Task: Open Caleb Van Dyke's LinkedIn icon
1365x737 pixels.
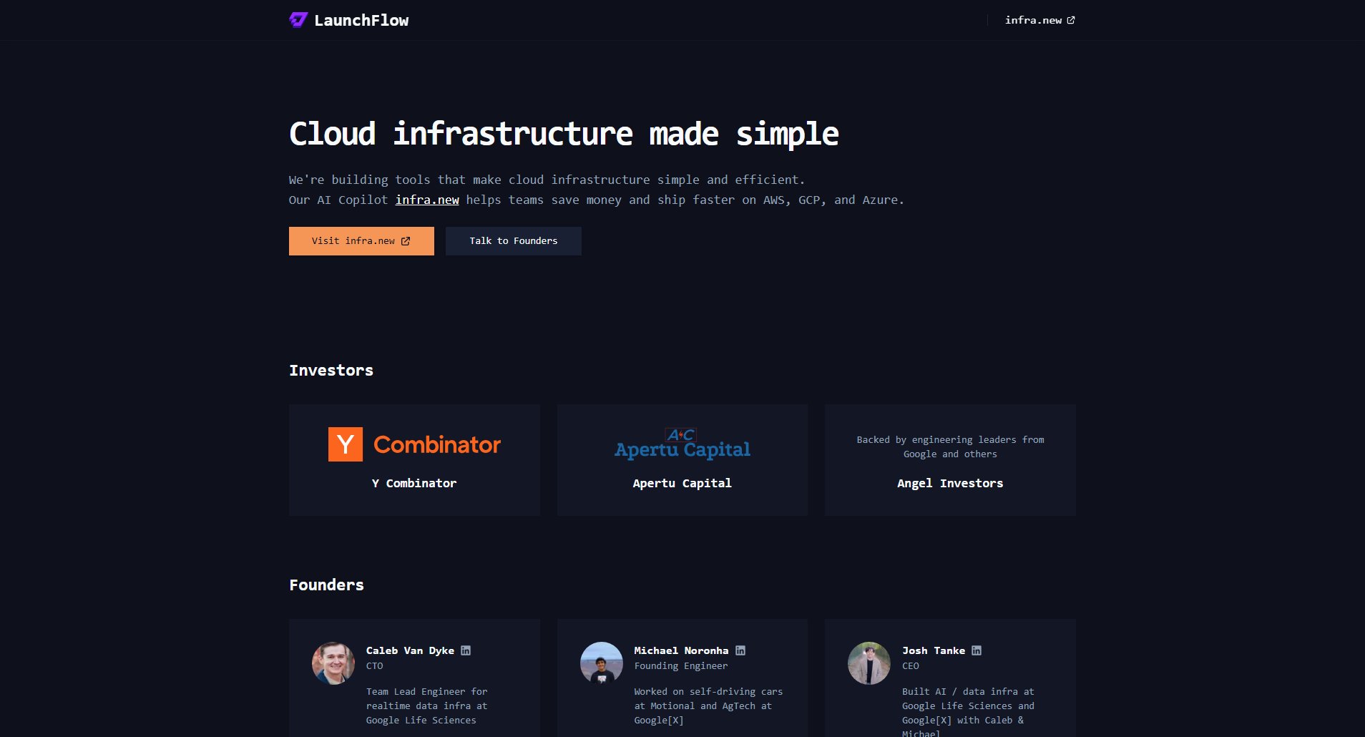Action: (x=466, y=650)
